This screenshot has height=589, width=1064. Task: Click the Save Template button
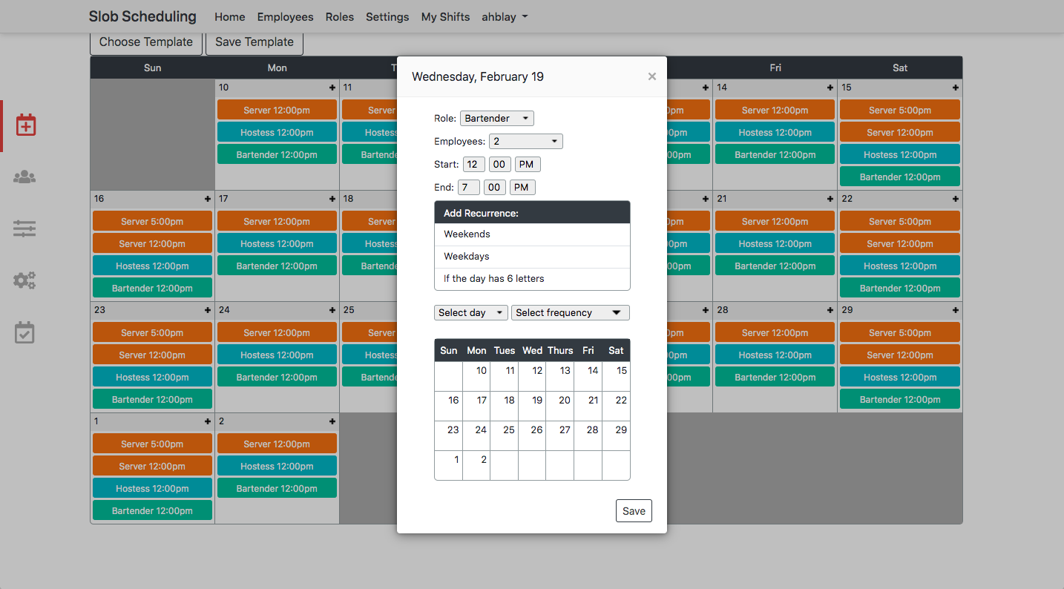tap(254, 42)
